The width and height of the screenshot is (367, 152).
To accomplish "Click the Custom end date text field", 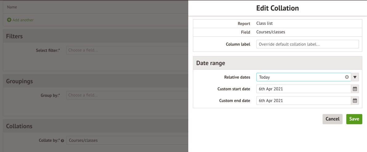I will tap(303, 101).
